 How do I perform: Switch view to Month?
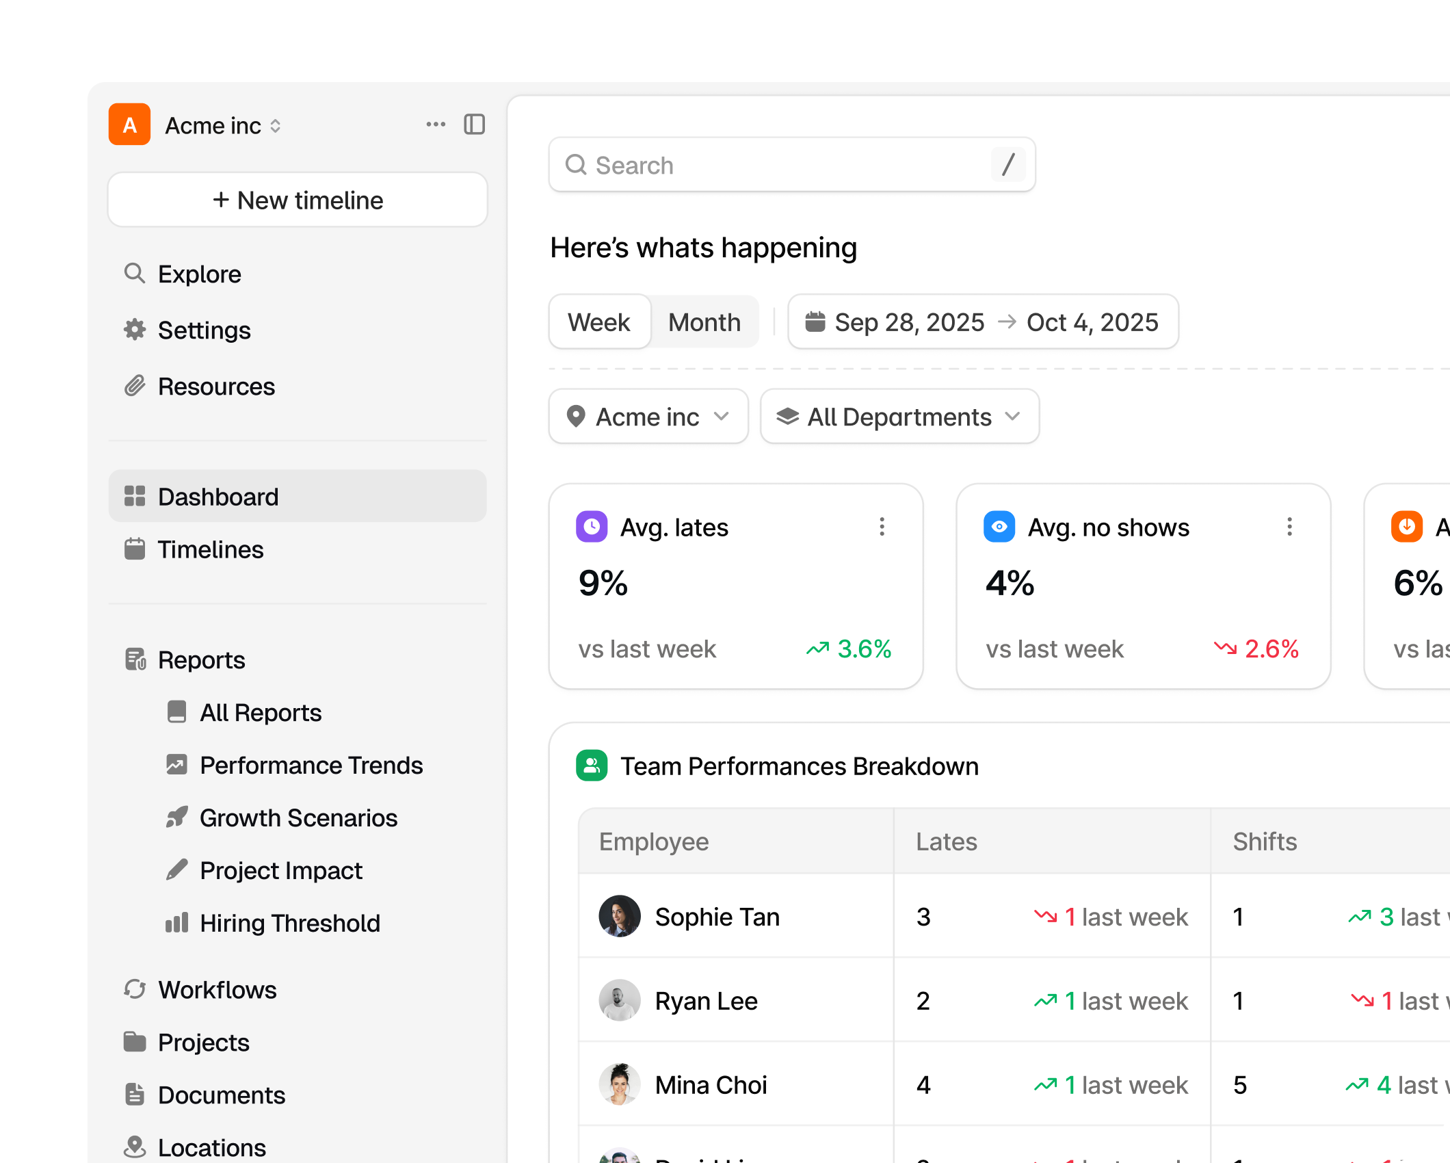704,322
